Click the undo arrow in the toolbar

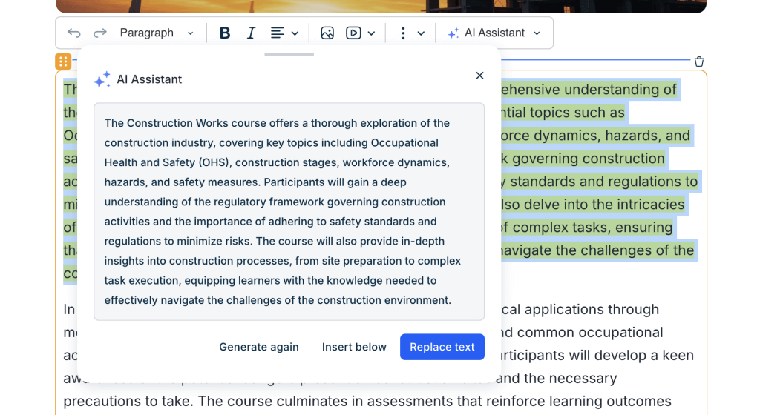click(x=74, y=33)
